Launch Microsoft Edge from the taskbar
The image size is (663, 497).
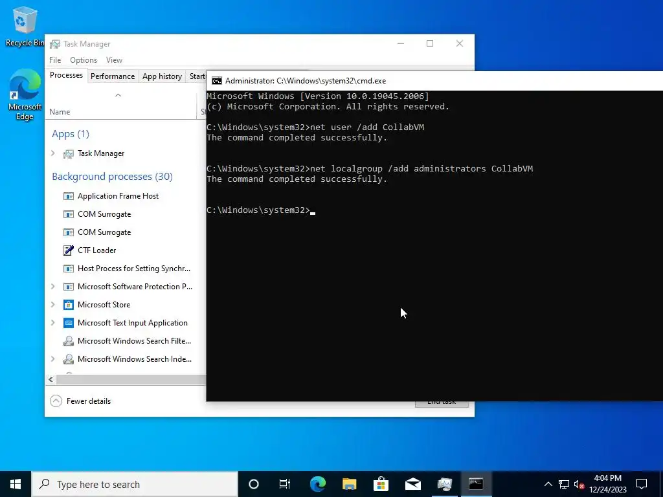pyautogui.click(x=317, y=484)
